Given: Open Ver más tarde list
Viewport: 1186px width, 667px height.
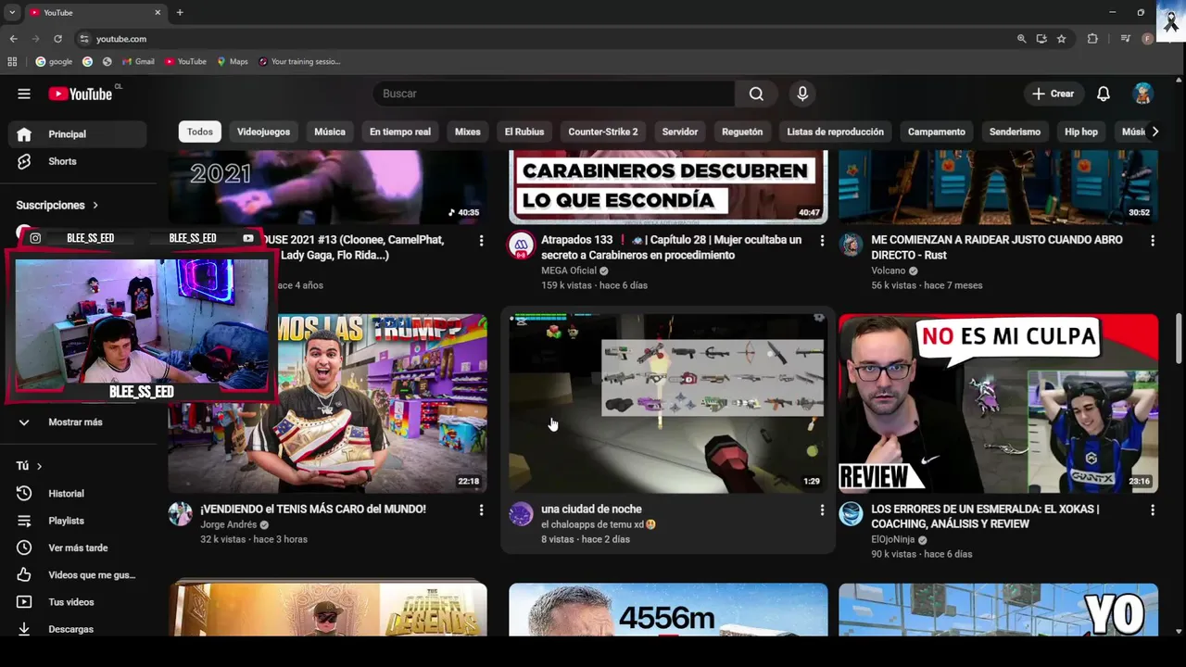Looking at the screenshot, I should click(78, 547).
